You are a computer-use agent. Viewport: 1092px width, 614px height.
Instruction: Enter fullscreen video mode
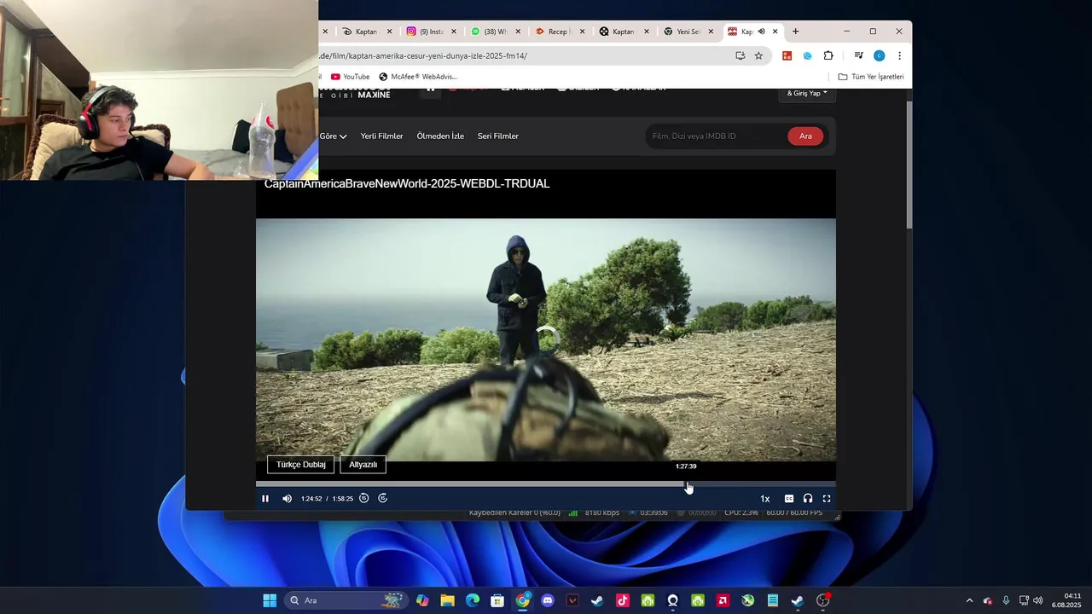[827, 499]
